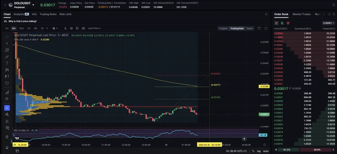Select the 1m timeframe
The width and height of the screenshot is (337, 154).
click(7, 28)
